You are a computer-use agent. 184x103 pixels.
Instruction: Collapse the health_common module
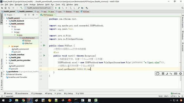point(7,24)
